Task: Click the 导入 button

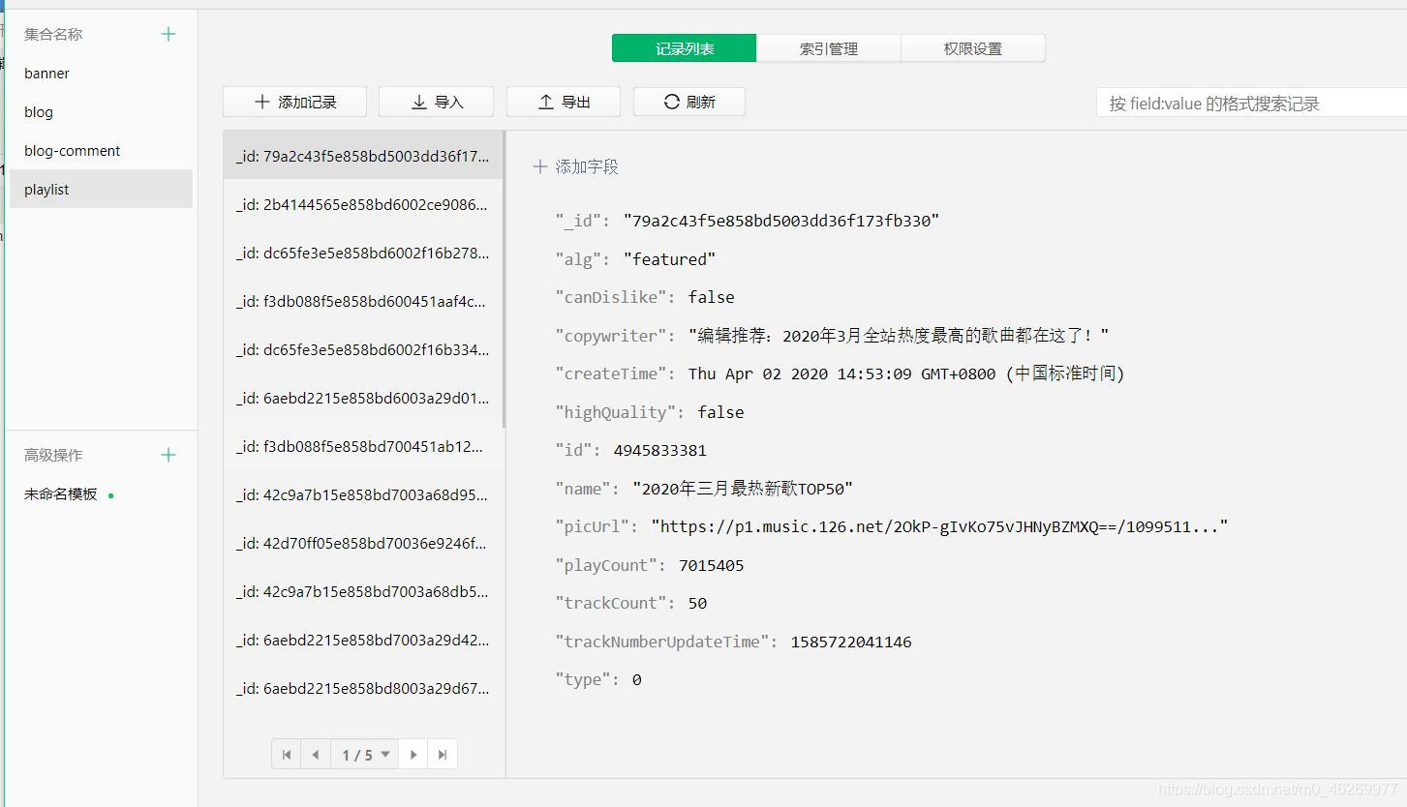Action: (436, 102)
